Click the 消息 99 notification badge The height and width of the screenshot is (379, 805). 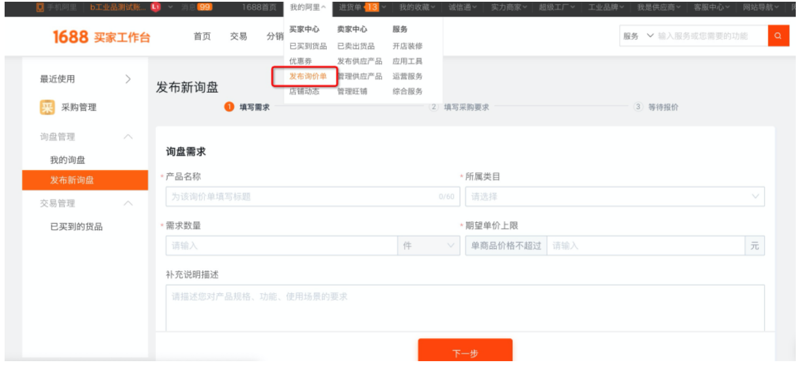(204, 7)
